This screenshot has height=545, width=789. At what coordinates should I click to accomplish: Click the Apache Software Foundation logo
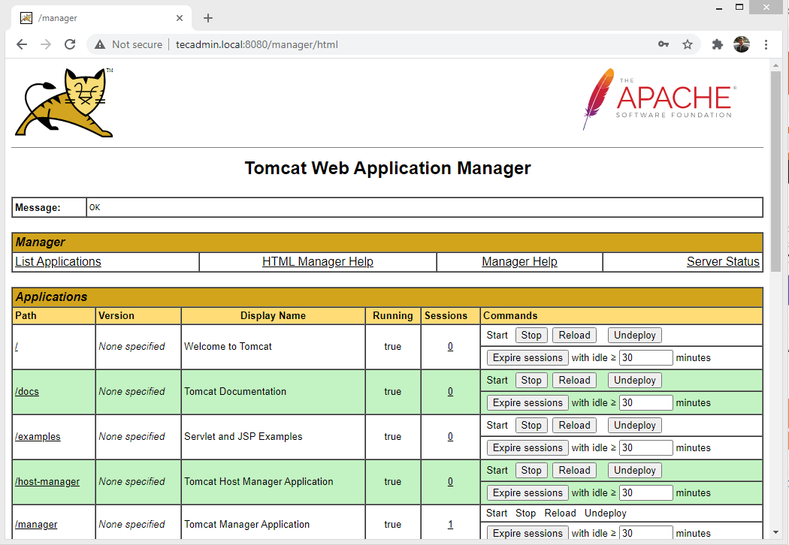point(657,99)
